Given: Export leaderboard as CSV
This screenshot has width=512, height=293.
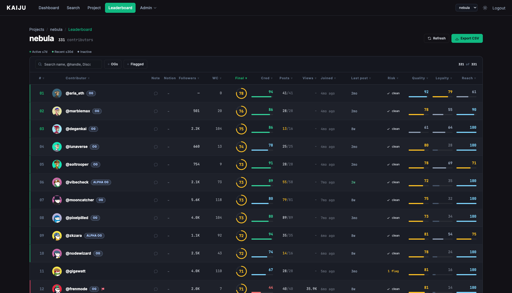Looking at the screenshot, I should coord(467,38).
